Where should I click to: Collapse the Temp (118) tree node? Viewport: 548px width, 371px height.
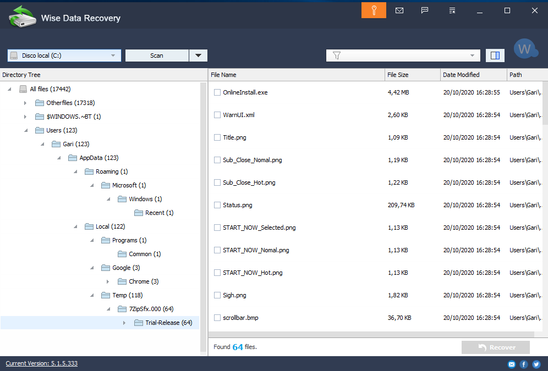pyautogui.click(x=91, y=295)
